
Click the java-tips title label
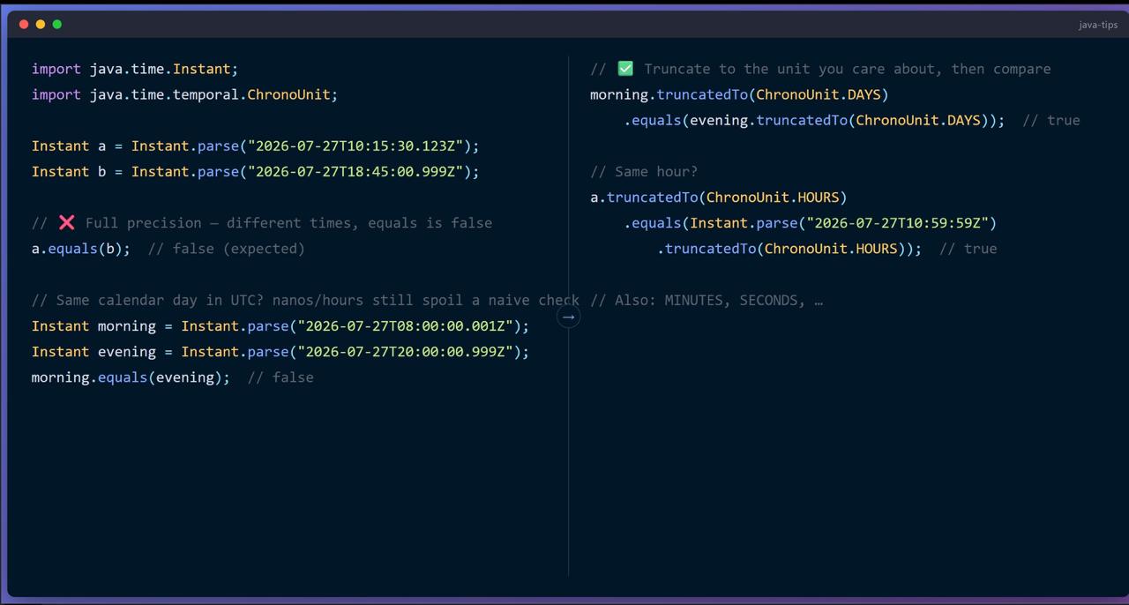pyautogui.click(x=1098, y=25)
